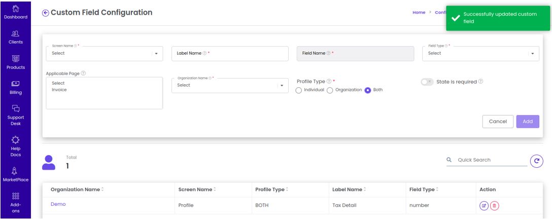Click the help icon in Label Name field
552x219 pixels.
coord(204,53)
